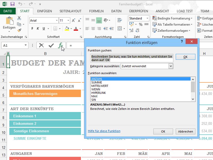
Task: Click increase indent icon
Action: pos(112,29)
